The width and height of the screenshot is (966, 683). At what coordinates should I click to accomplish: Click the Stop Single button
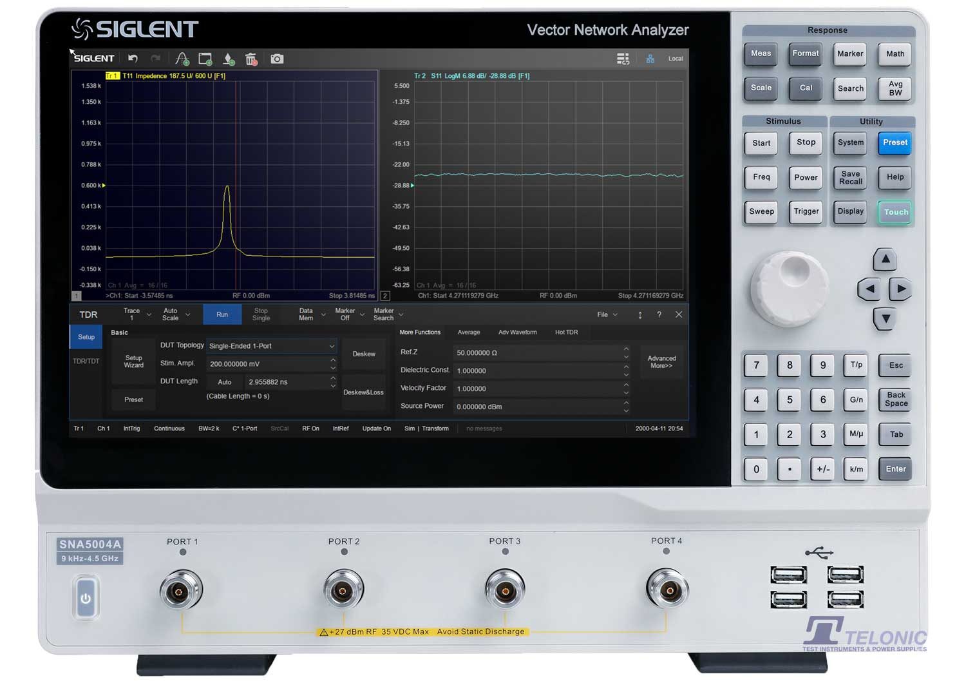point(261,314)
